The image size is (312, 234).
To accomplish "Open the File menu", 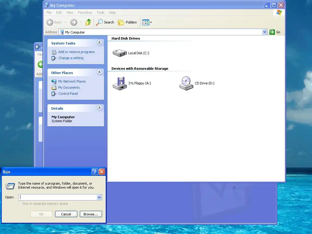I will coord(49,12).
